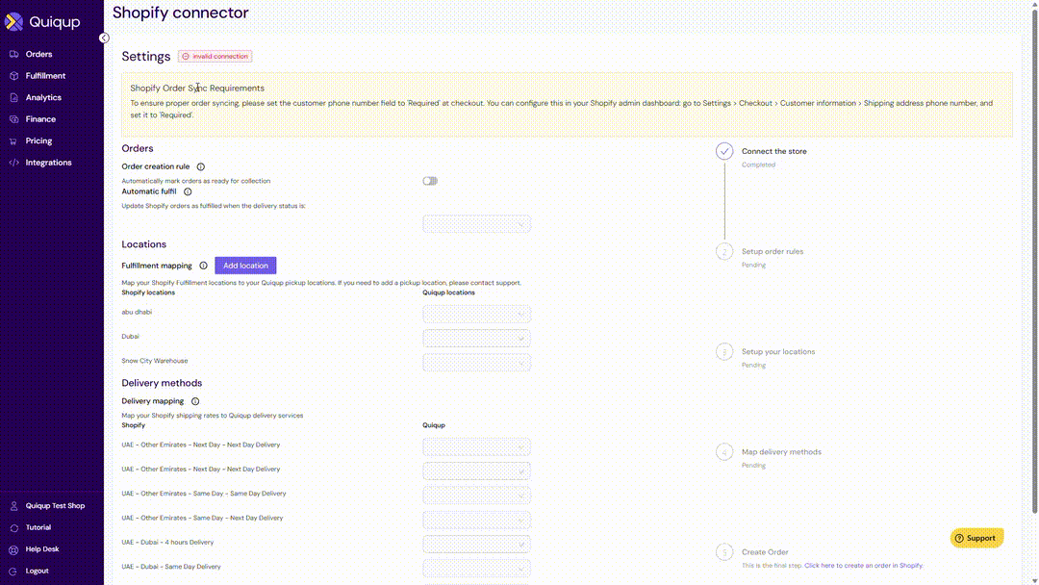The height and width of the screenshot is (585, 1039).
Task: Open Quiqup location dropdown for Snow City Warehouse
Action: tap(476, 363)
